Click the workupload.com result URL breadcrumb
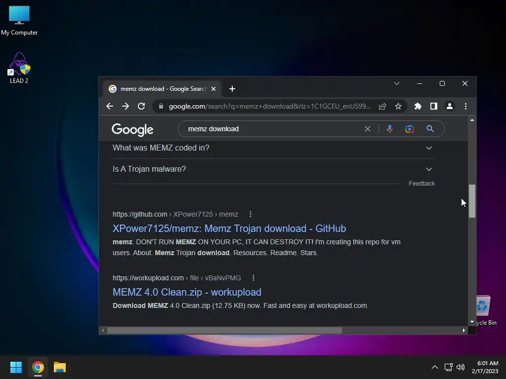This screenshot has width=506, height=379. coord(177,278)
